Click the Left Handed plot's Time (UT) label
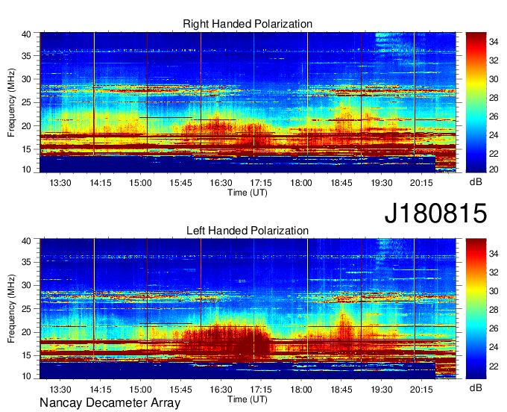The width and height of the screenshot is (507, 412). [x=248, y=399]
